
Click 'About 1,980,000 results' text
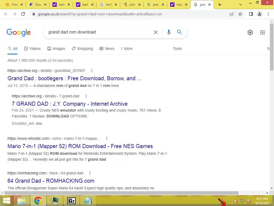(27, 60)
